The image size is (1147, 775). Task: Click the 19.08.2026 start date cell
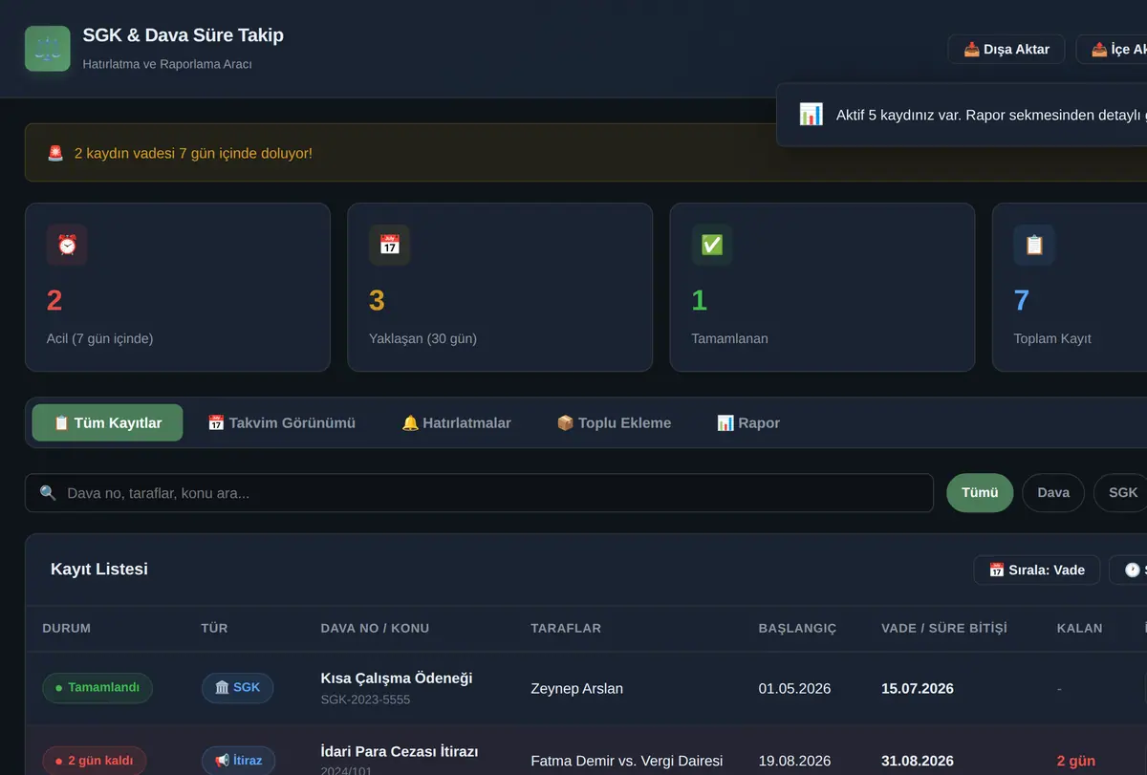coord(794,762)
